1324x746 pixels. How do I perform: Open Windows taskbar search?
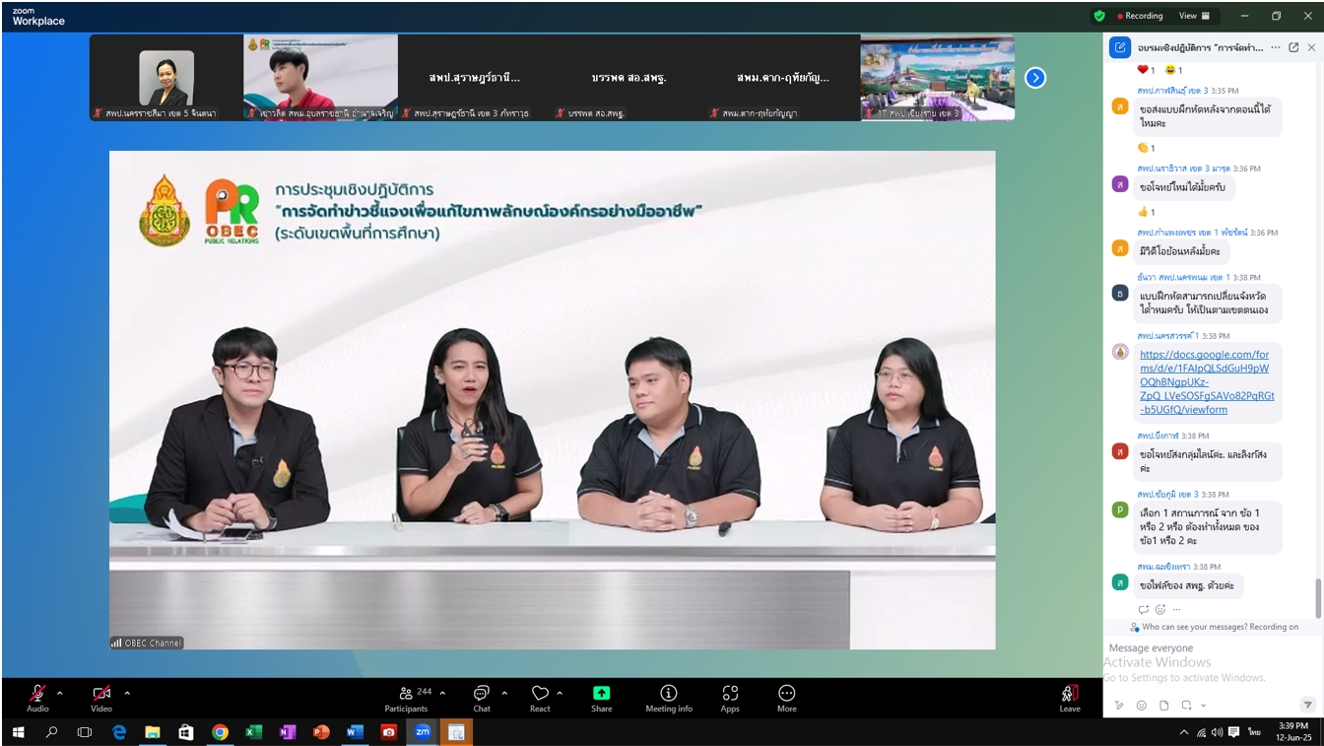coord(51,732)
